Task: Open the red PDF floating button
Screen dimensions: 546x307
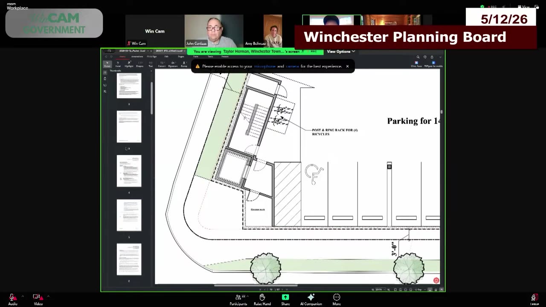Action: (436, 280)
